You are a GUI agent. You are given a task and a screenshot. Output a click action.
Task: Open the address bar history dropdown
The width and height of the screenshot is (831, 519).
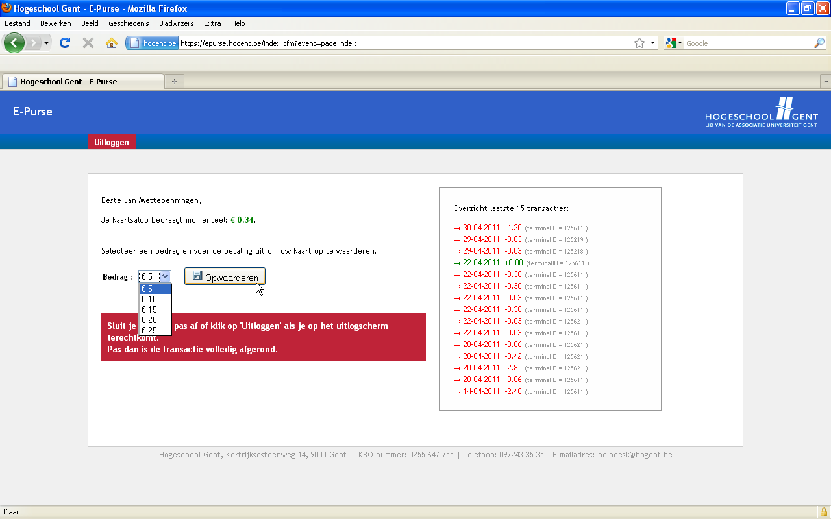click(652, 43)
